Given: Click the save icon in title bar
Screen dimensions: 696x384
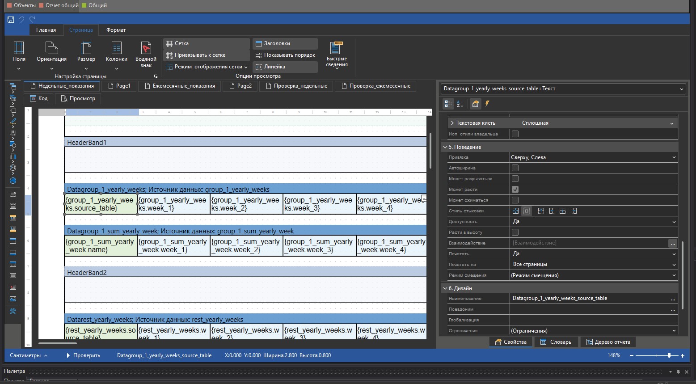Looking at the screenshot, I should 11,19.
